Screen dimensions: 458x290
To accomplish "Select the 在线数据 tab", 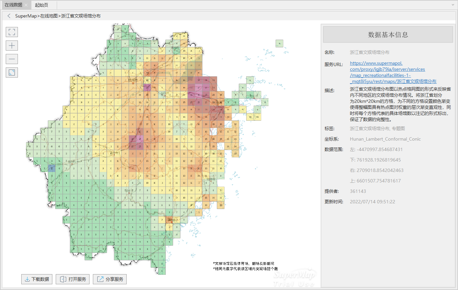I will point(14,5).
